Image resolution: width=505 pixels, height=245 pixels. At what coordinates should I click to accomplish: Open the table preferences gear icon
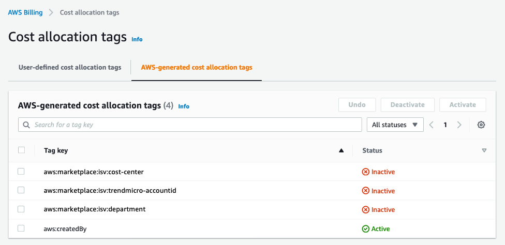481,125
